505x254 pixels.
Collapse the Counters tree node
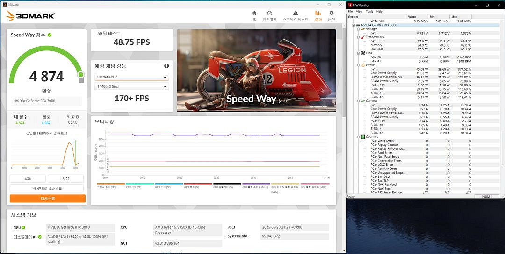[x=358, y=137]
